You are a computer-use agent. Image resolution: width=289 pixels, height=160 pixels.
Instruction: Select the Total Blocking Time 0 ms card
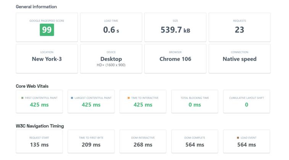[195, 101]
